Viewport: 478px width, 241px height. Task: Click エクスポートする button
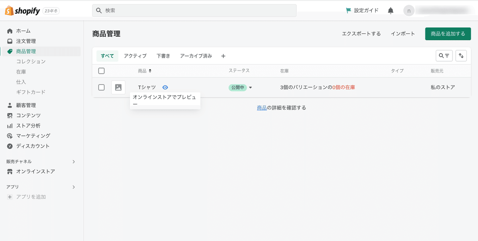pyautogui.click(x=361, y=34)
